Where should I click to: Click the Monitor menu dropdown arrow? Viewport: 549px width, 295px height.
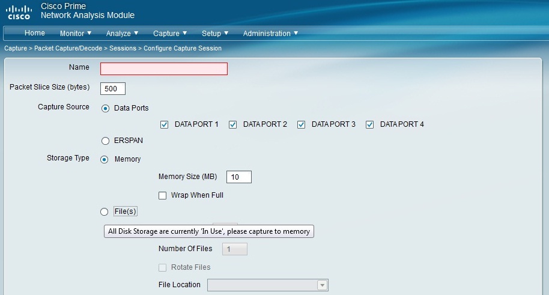click(89, 33)
